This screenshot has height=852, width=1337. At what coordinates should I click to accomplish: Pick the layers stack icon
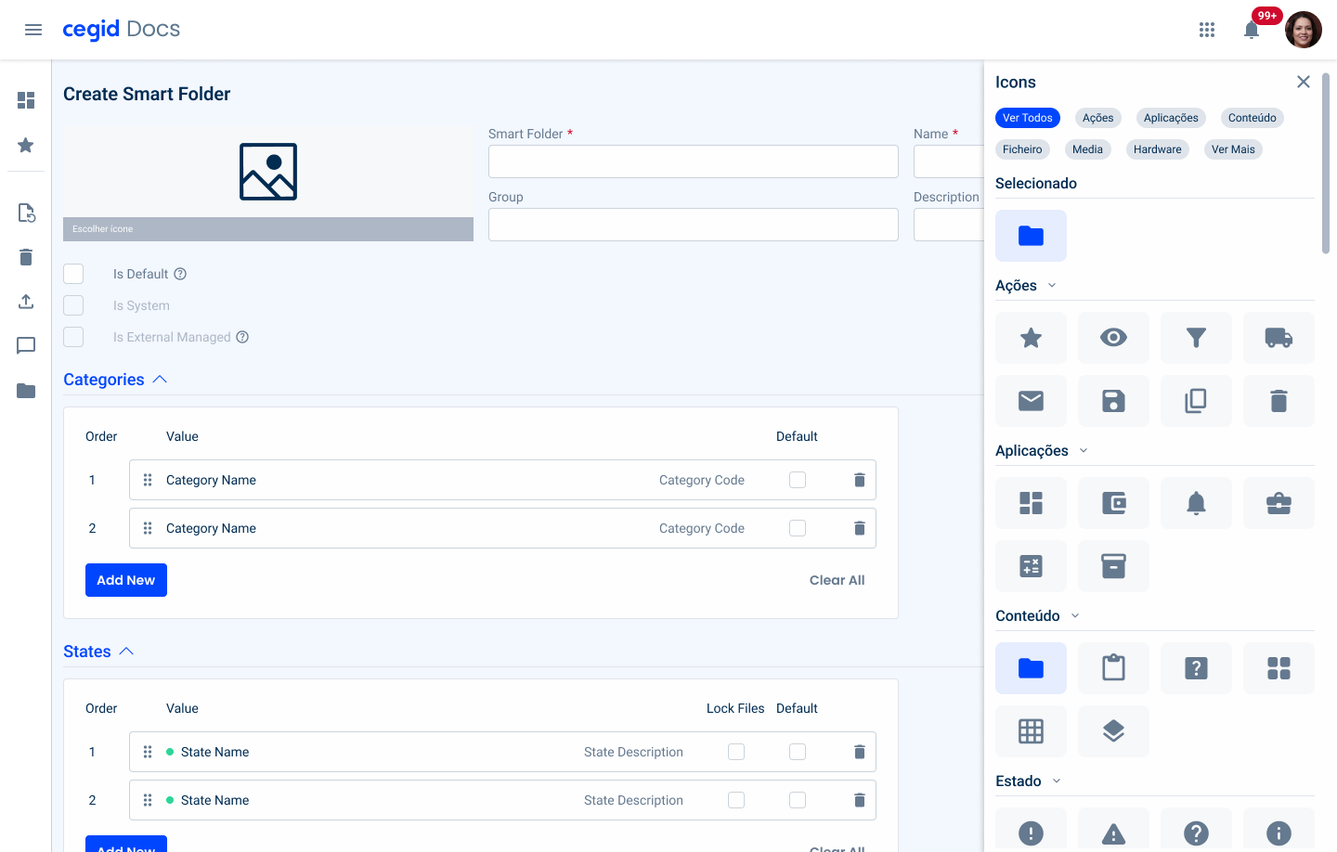tap(1113, 731)
